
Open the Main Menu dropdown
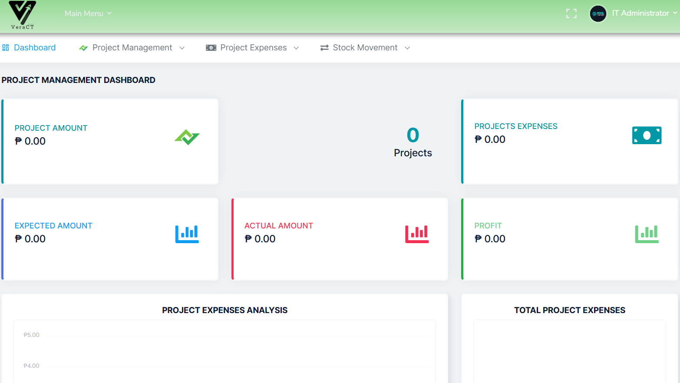pos(87,13)
